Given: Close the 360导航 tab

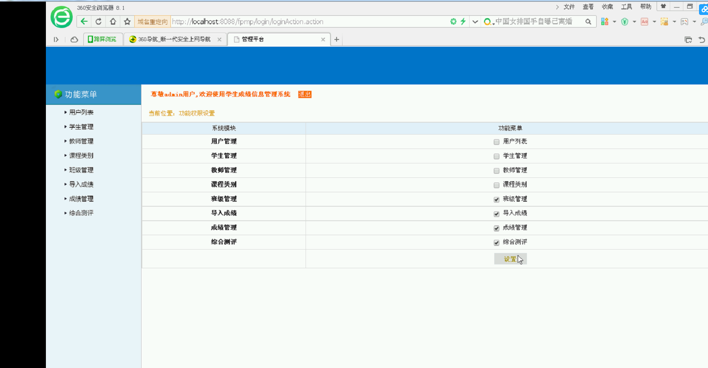Looking at the screenshot, I should coord(219,39).
